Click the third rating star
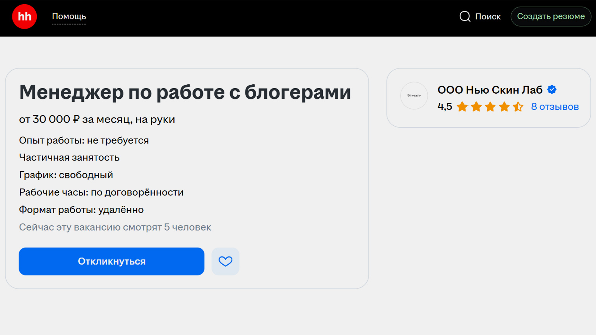596x335 pixels. (490, 107)
